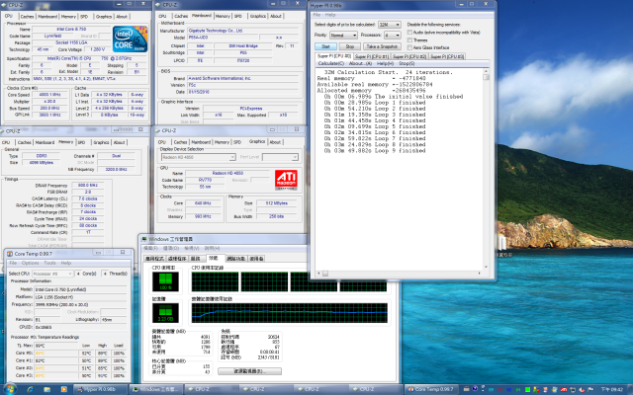The height and width of the screenshot is (395, 633).
Task: Click Super PI output horizontal scrollbar thumb
Action: [x=325, y=274]
